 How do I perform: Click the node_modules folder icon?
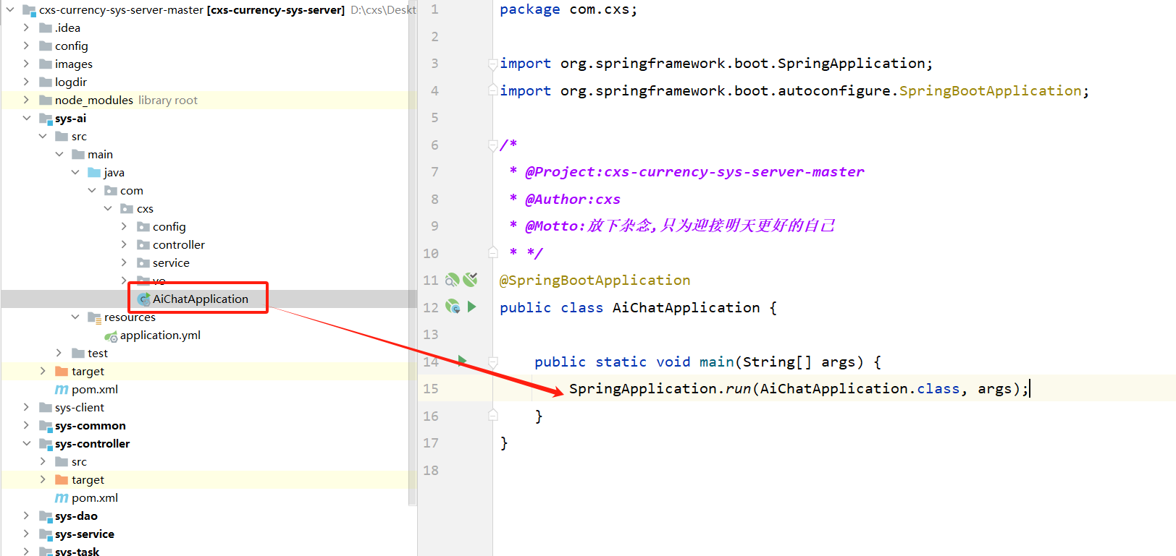[x=46, y=100]
